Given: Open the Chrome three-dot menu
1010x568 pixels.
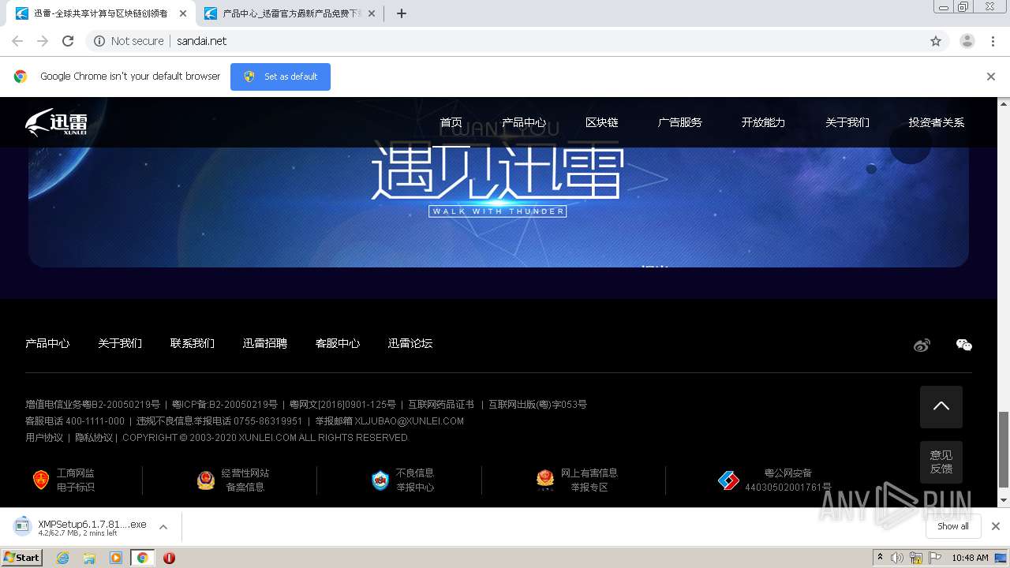Looking at the screenshot, I should point(993,41).
